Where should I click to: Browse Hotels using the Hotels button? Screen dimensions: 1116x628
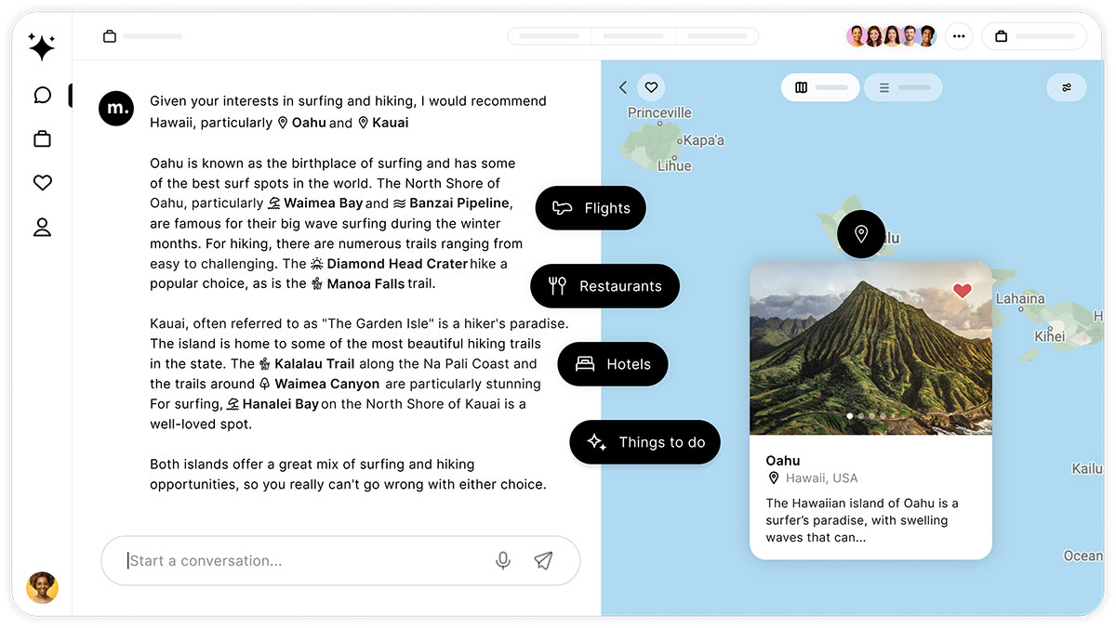click(x=612, y=364)
